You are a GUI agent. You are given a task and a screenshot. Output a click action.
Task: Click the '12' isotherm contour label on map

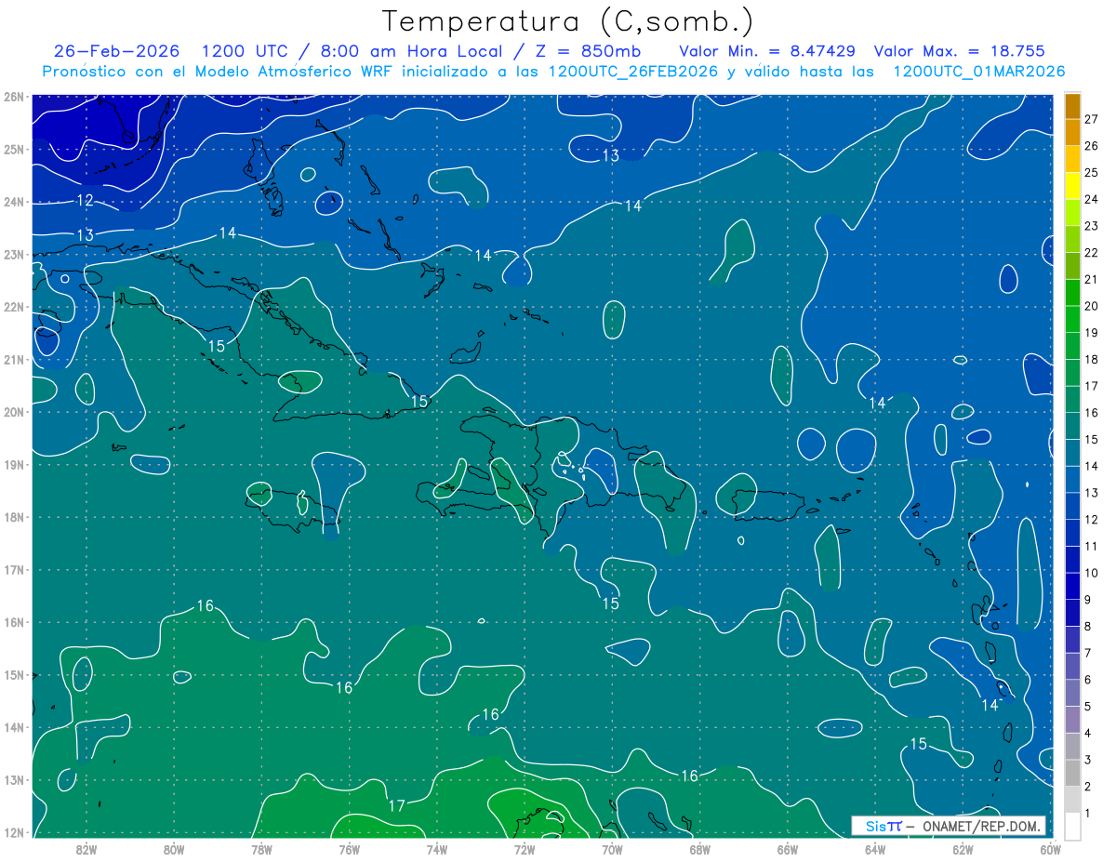click(85, 201)
